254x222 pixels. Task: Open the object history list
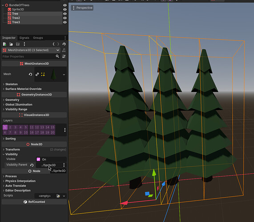(64, 44)
